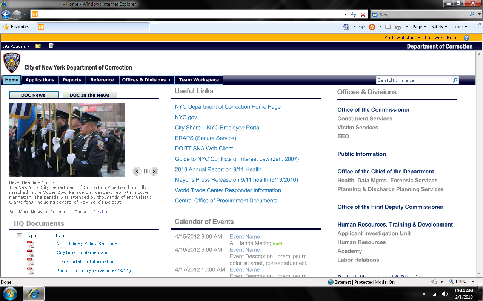The width and height of the screenshot is (483, 301).
Task: Open the Safety menu dropdown
Action: (439, 27)
